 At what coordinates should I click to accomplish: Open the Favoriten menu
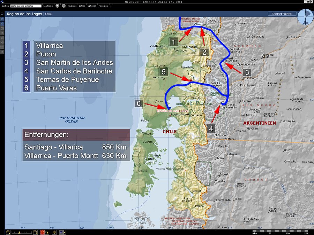click(103, 6)
